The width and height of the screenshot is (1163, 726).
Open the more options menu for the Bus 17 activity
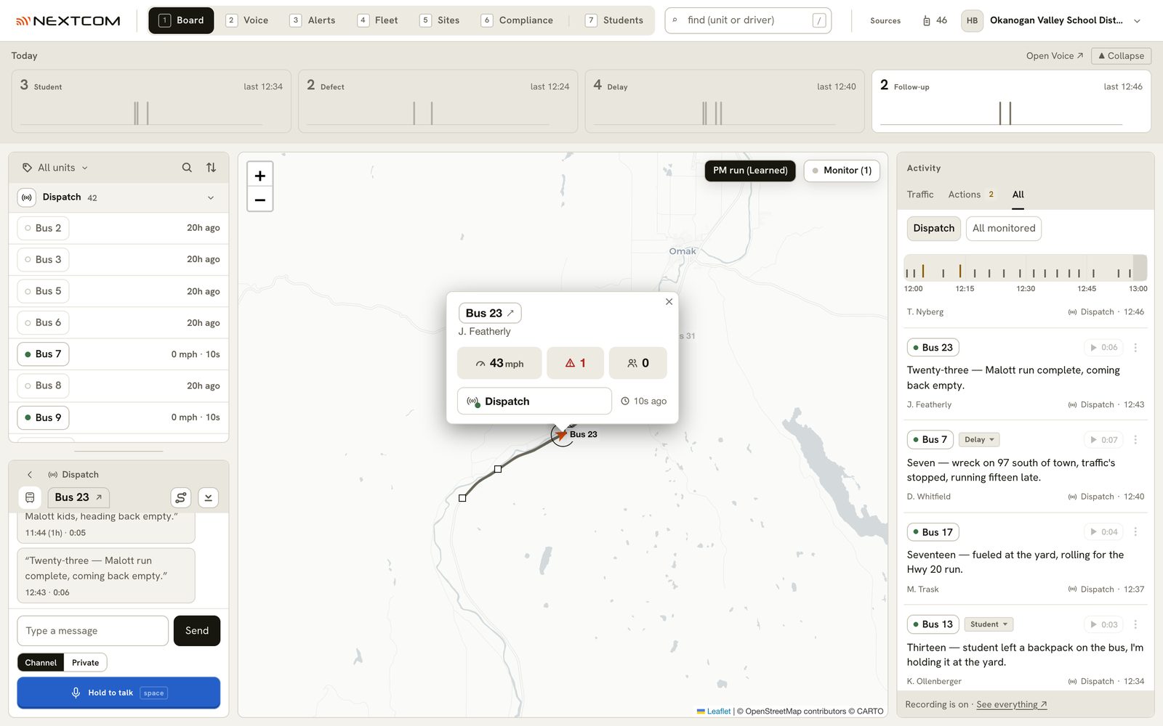[1135, 532]
